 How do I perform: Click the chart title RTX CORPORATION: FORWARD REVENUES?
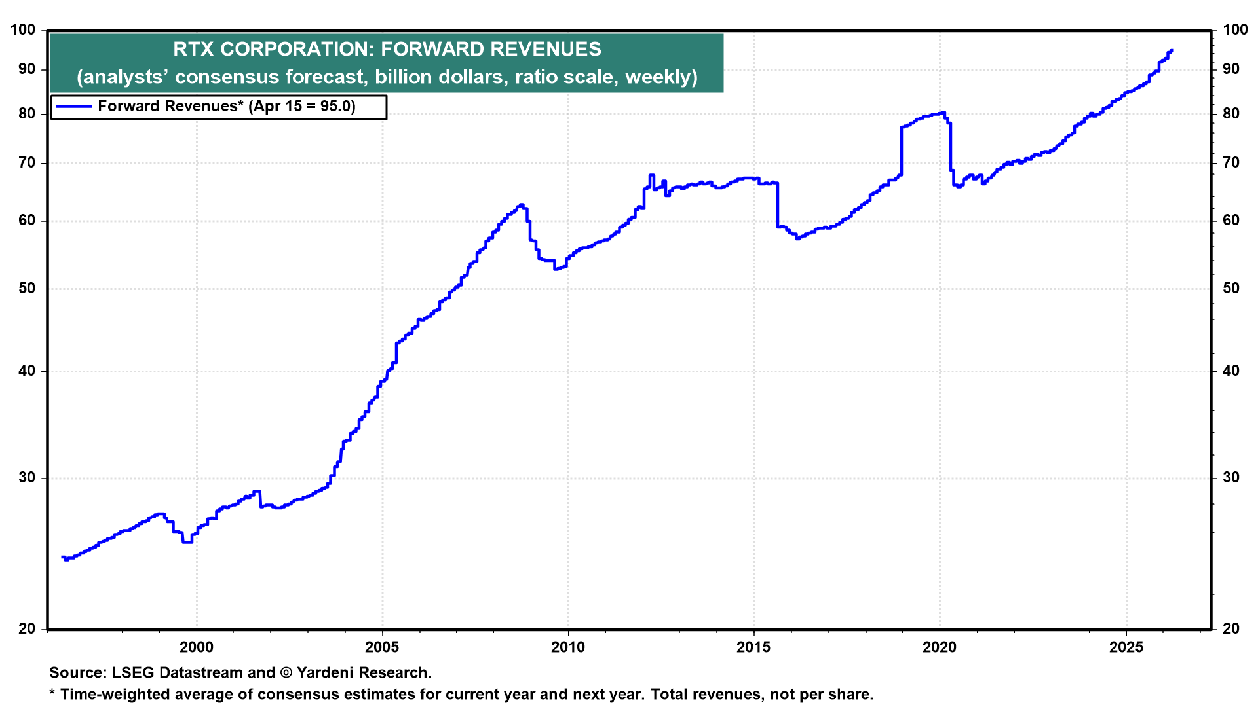point(387,49)
